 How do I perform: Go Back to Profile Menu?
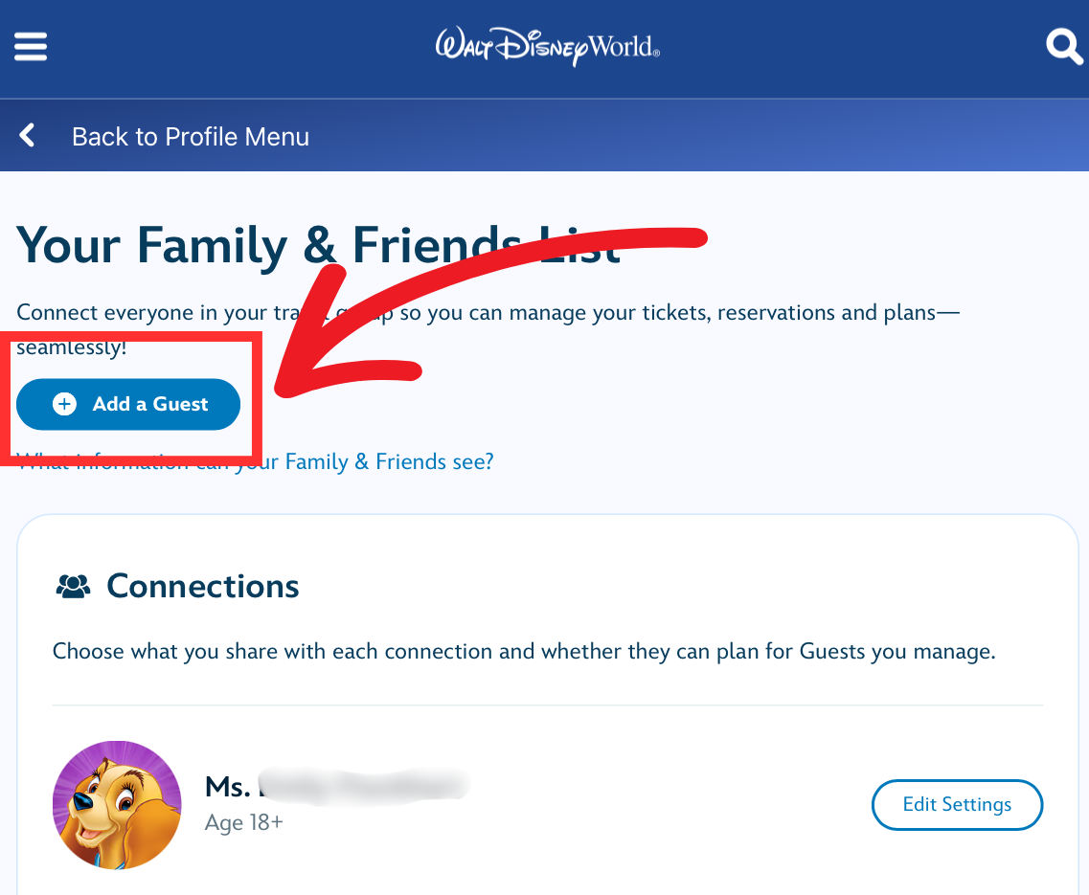point(191,137)
